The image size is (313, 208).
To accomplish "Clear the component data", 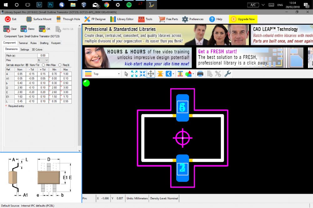I will (10, 29).
